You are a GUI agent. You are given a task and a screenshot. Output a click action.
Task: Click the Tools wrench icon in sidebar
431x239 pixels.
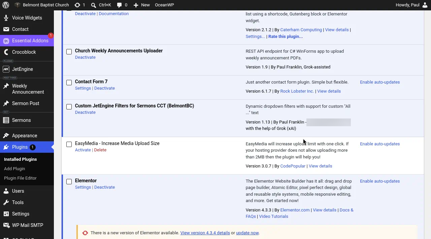6,202
